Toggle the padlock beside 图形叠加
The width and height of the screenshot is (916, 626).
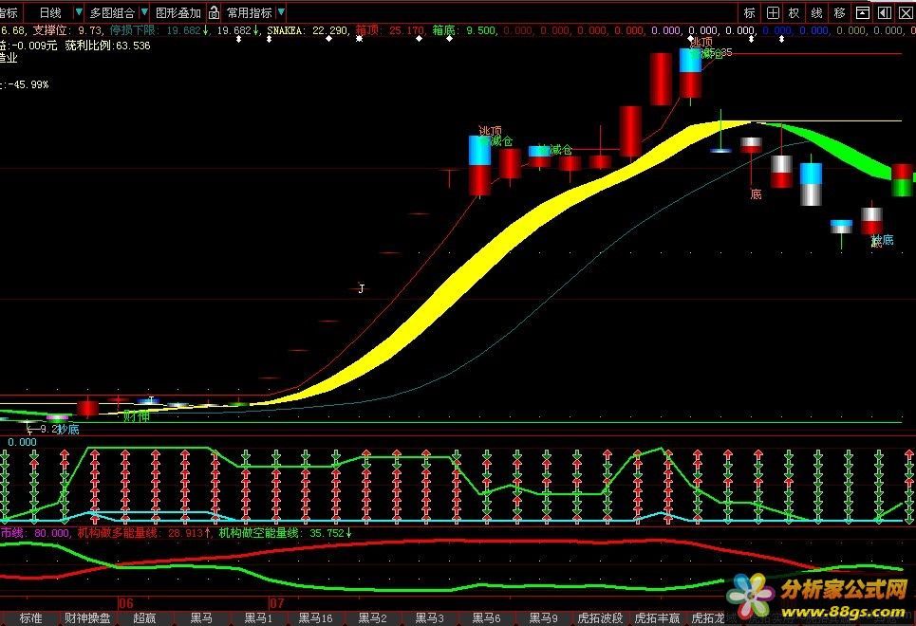pos(214,12)
